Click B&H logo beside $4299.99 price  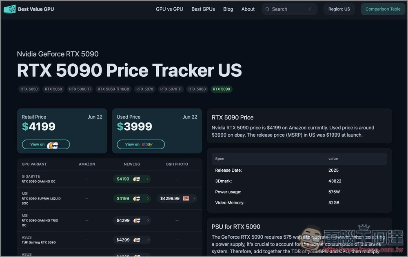(x=186, y=199)
